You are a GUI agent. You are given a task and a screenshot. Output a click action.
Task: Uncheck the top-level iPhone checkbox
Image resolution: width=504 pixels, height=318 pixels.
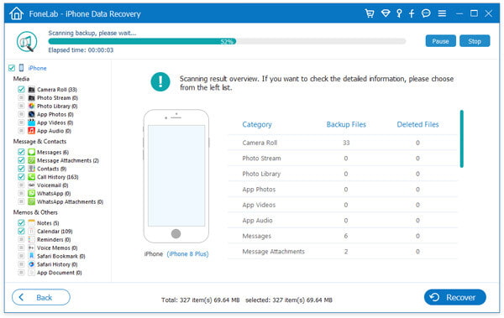coord(12,68)
